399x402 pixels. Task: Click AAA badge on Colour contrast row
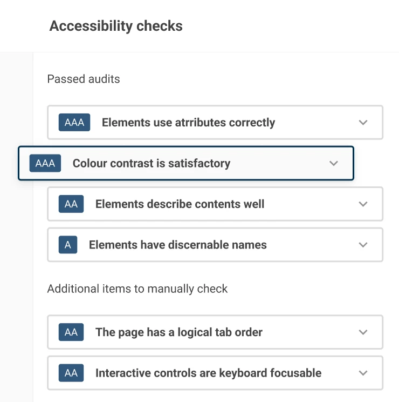(x=45, y=163)
